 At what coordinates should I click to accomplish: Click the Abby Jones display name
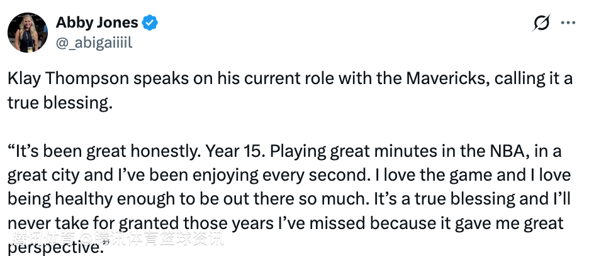[x=97, y=23]
